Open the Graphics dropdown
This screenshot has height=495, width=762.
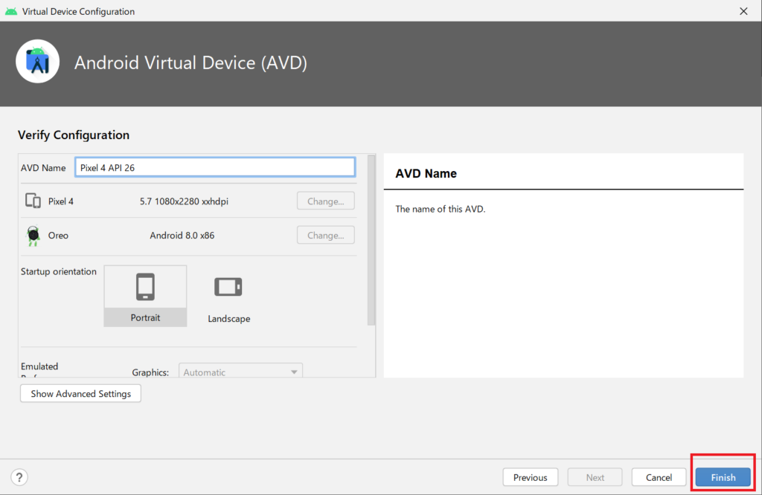pos(240,372)
